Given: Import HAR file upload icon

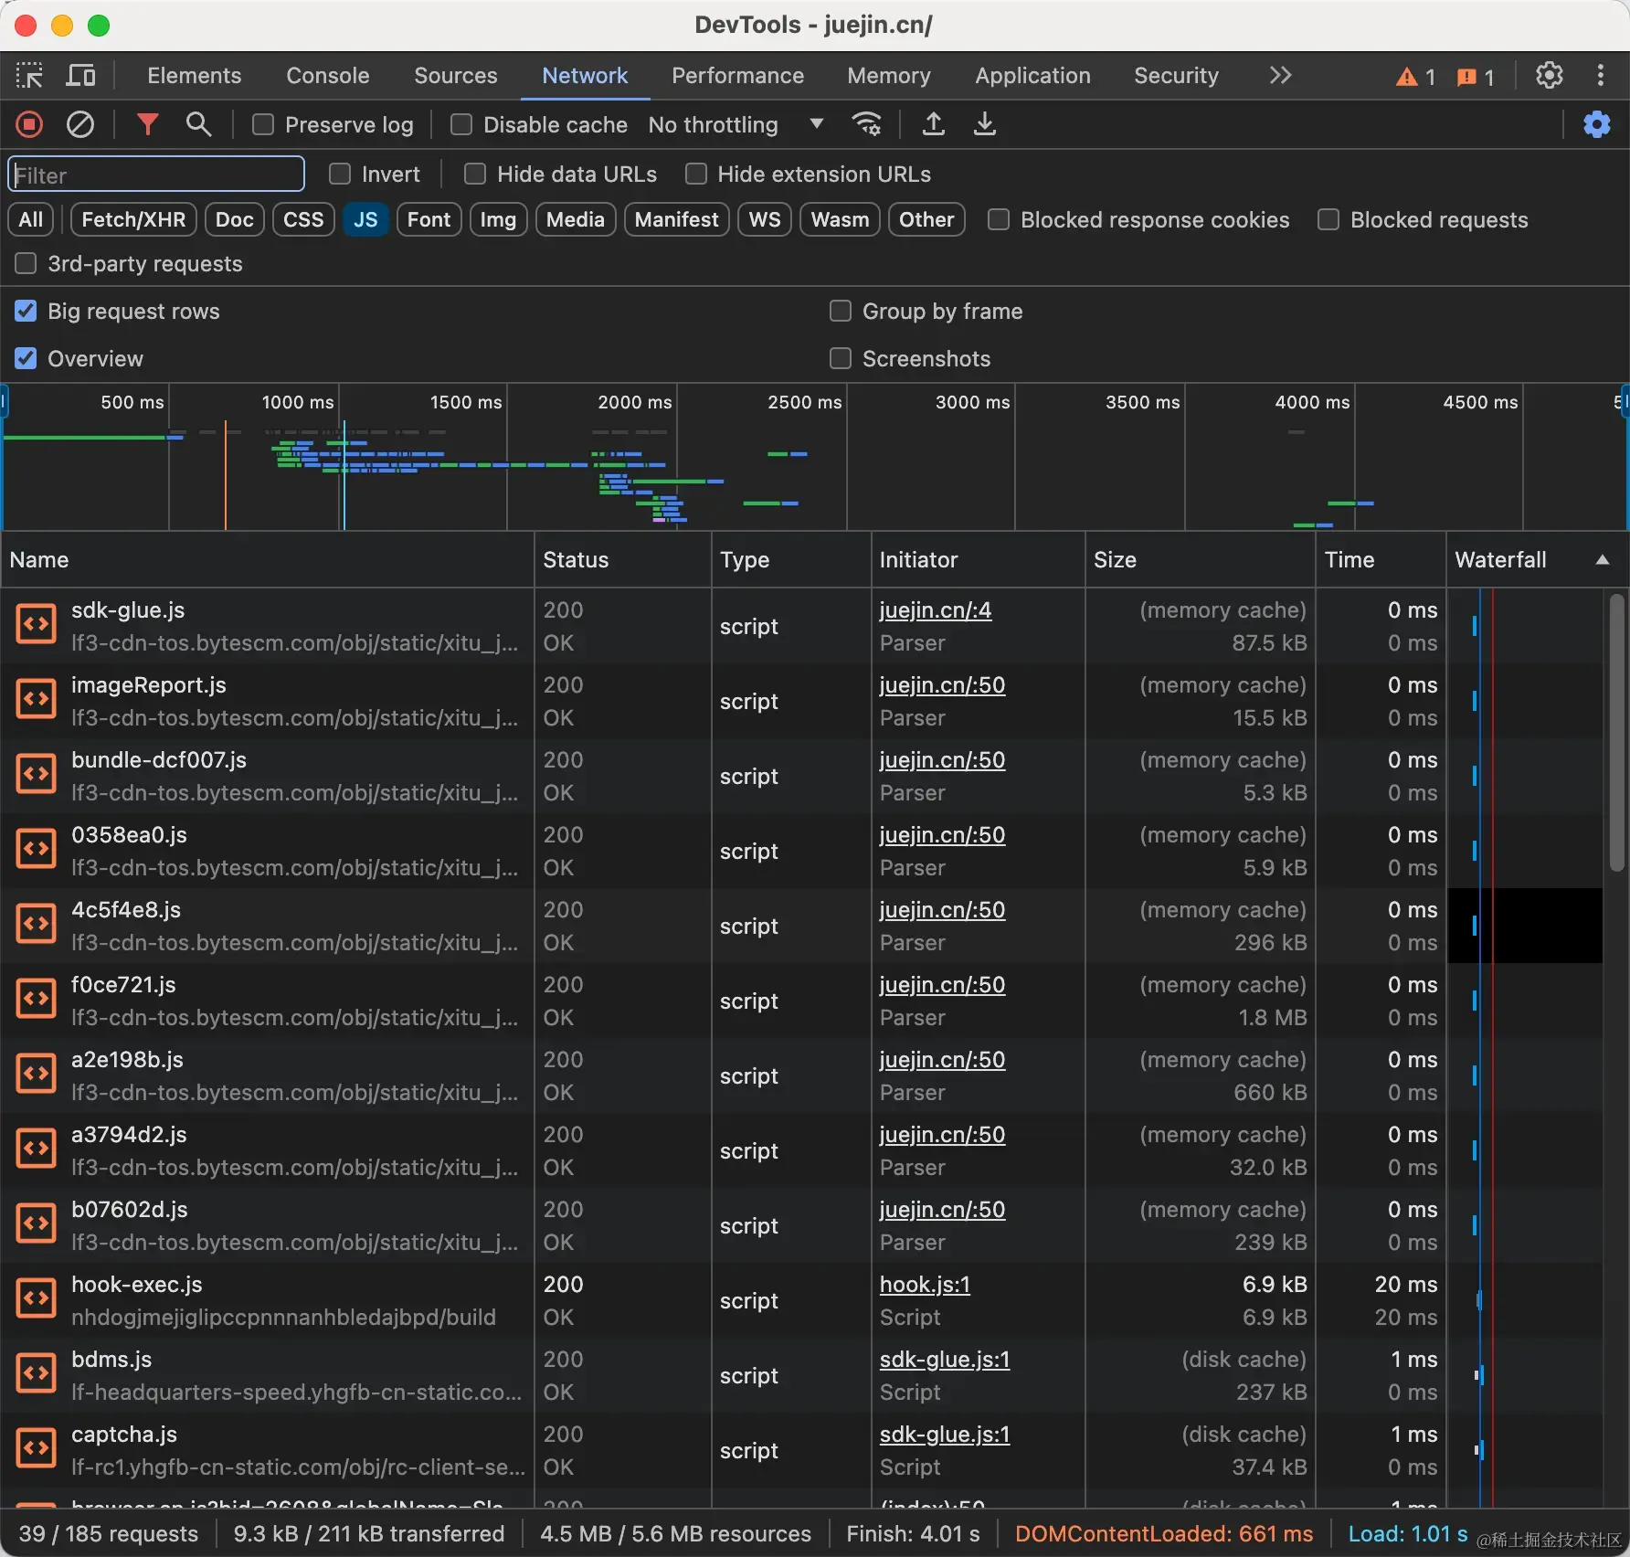Looking at the screenshot, I should (933, 124).
